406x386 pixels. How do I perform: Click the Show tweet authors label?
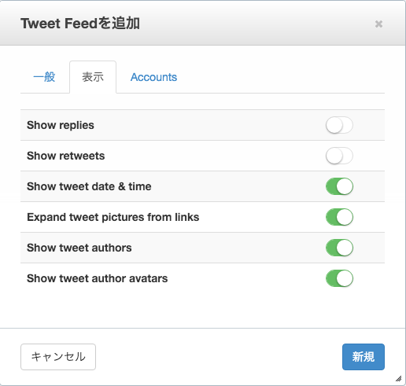[x=79, y=248]
